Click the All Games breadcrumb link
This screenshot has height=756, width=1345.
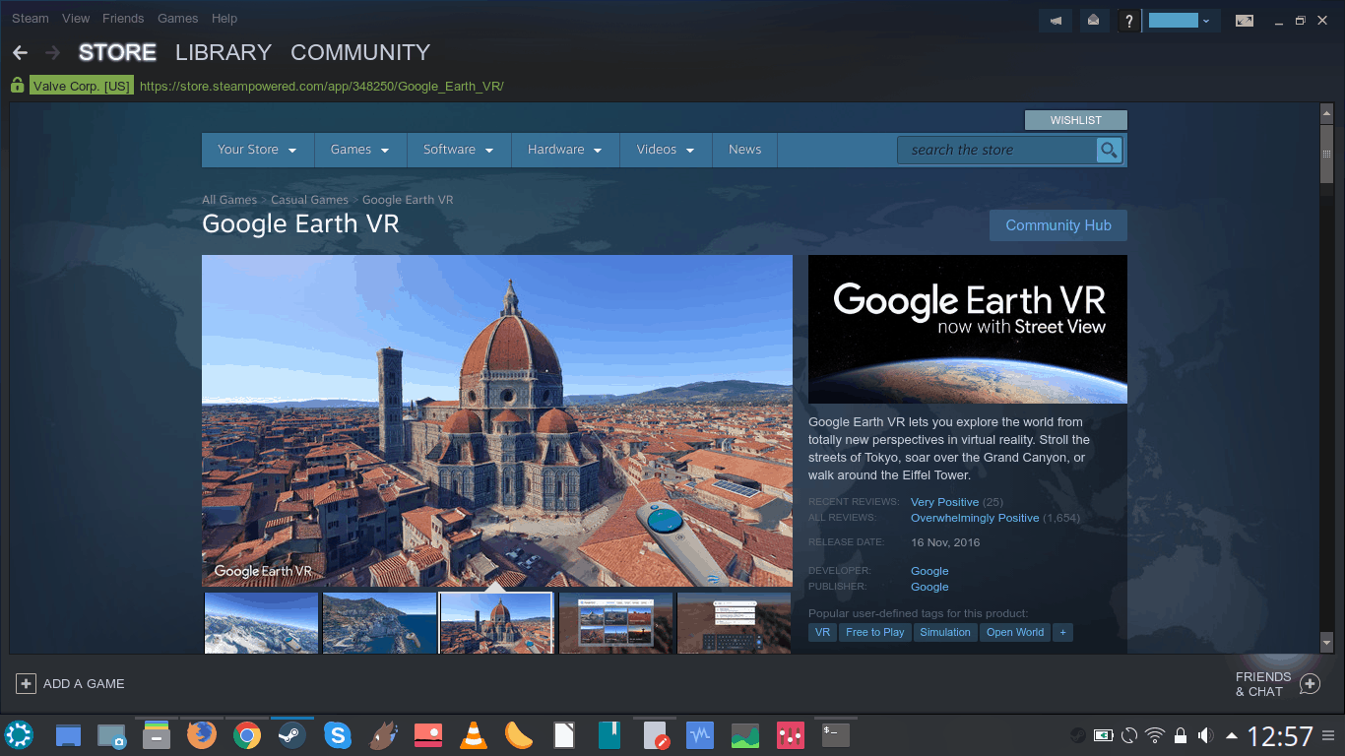point(229,200)
